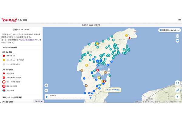Click the 12時間前 start of the timeline

pos(53,96)
